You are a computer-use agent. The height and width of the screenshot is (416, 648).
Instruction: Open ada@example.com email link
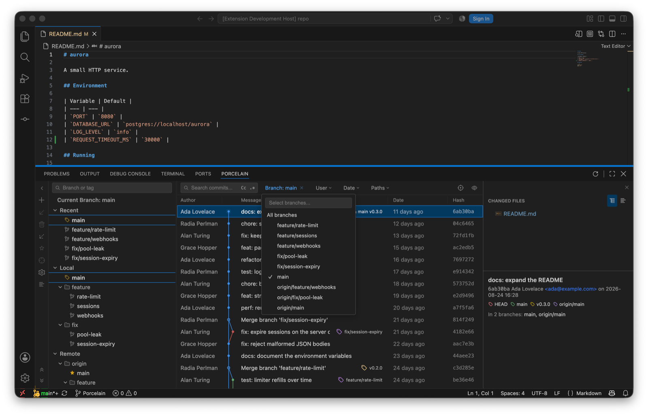click(x=571, y=289)
